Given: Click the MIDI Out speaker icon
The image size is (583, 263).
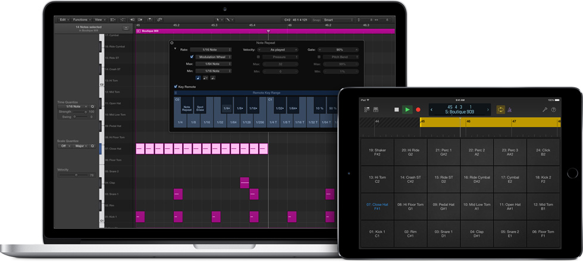Looking at the screenshot, I should click(132, 20).
